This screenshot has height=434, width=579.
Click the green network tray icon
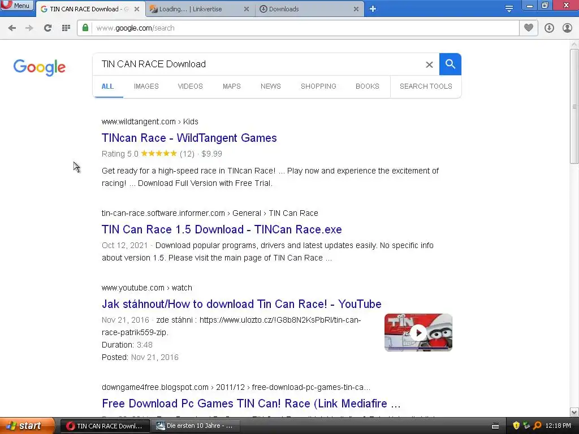pos(526,426)
